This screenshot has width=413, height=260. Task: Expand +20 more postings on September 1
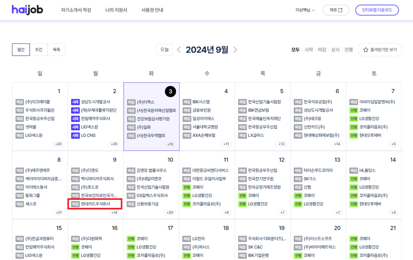58,144
